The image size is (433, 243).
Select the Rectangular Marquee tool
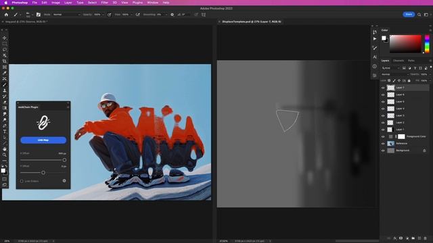[5, 43]
